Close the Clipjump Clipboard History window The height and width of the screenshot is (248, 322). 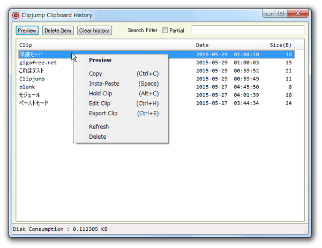pos(298,13)
